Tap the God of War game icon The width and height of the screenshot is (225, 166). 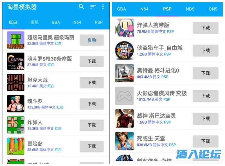(x=124, y=119)
